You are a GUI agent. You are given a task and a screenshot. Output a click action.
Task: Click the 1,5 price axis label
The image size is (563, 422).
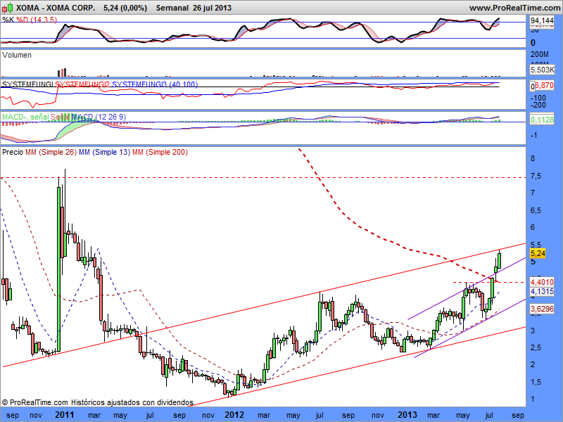tap(536, 382)
